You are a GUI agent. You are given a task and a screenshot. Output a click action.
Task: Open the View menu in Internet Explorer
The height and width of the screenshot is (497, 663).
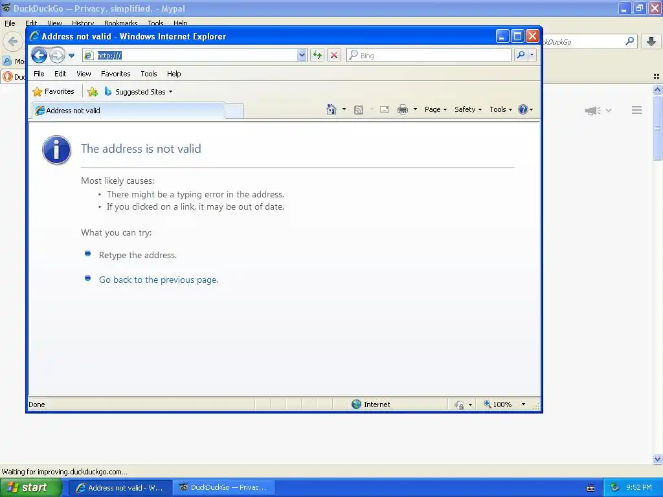[x=84, y=74]
